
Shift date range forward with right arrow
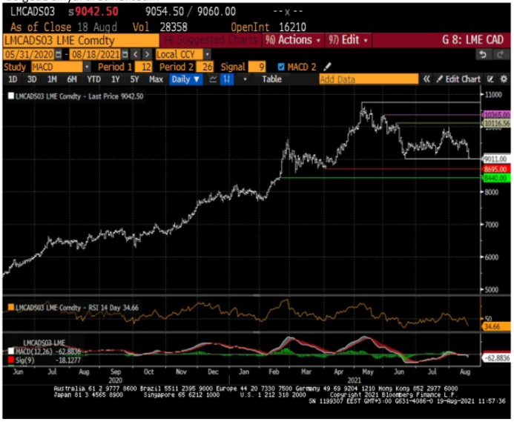pyautogui.click(x=147, y=54)
